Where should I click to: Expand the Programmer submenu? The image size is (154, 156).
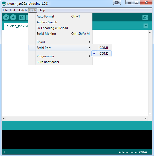60,56
